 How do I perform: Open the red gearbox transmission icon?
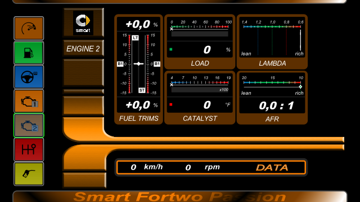point(29,150)
